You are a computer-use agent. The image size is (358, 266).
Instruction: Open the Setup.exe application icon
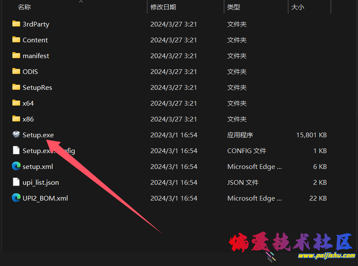(16, 135)
